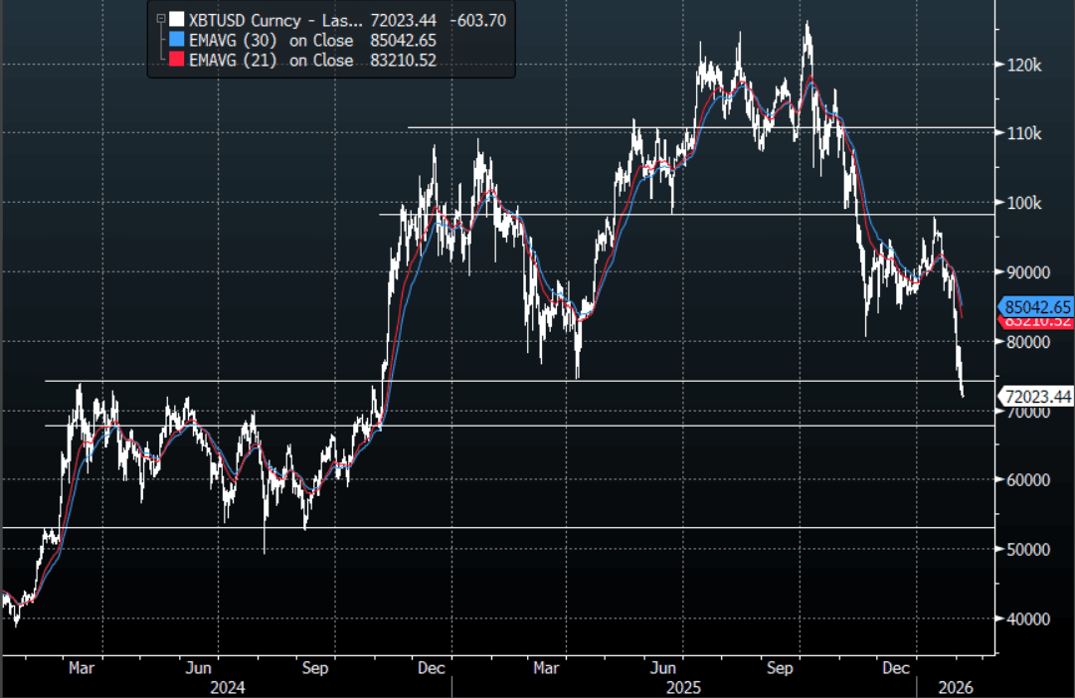Viewport: 1075px width, 698px height.
Task: Click the 110k price axis label
Action: click(x=1024, y=133)
